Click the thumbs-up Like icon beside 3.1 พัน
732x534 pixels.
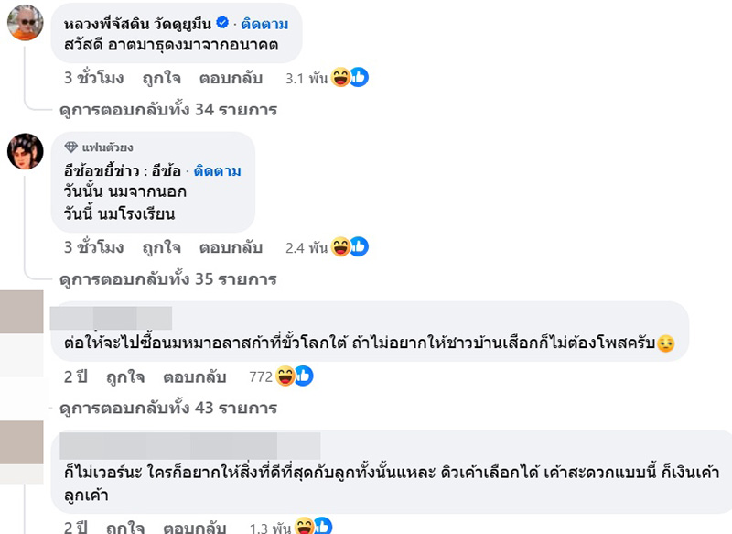click(358, 77)
